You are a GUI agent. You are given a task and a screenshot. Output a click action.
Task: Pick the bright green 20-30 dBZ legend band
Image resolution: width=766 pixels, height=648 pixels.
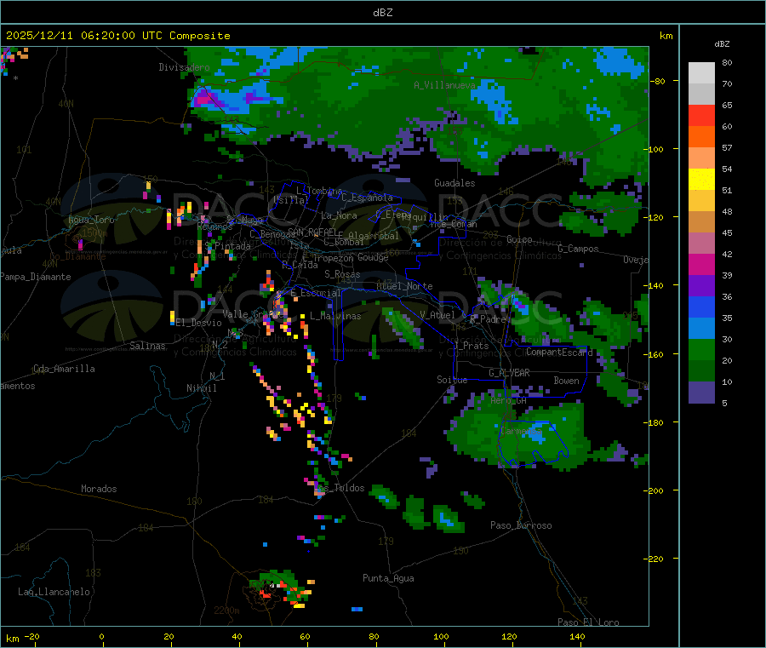tap(701, 349)
